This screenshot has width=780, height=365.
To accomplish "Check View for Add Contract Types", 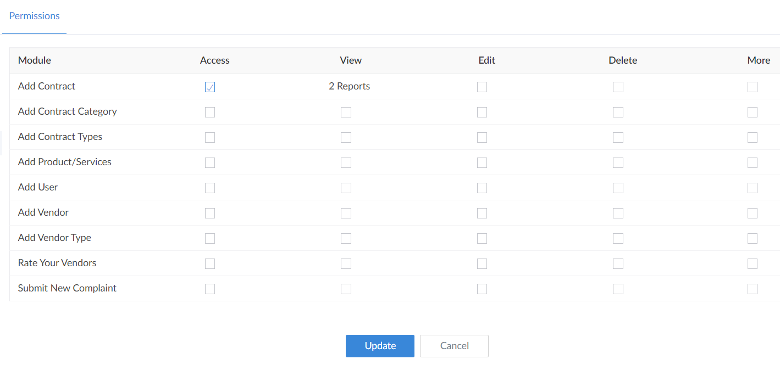I will pyautogui.click(x=346, y=137).
